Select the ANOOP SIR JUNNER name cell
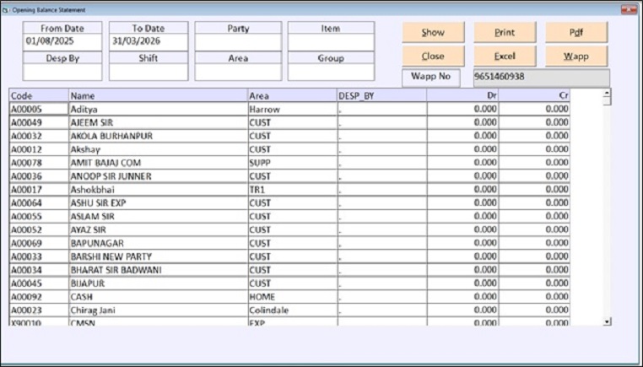The image size is (643, 367). point(159,176)
